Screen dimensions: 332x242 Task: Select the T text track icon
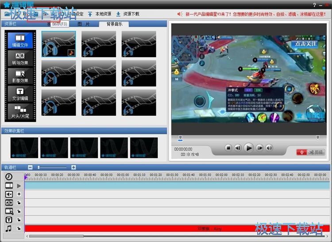[x=9, y=220]
